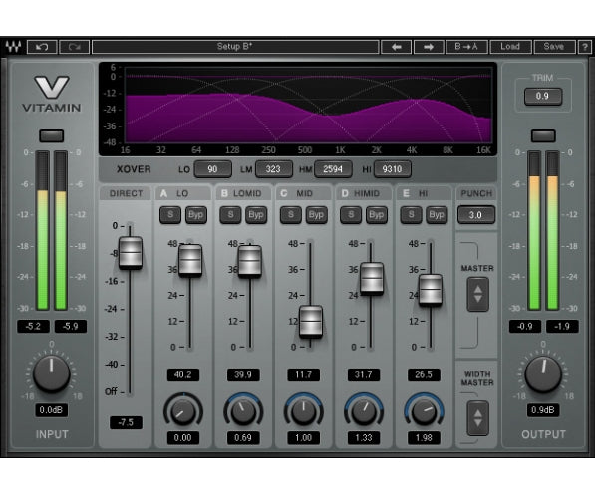Click input left peak readout -5.2
The height and width of the screenshot is (495, 595).
[34, 327]
